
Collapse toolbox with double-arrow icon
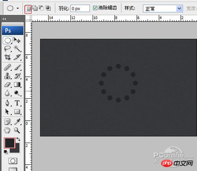pos(4,19)
